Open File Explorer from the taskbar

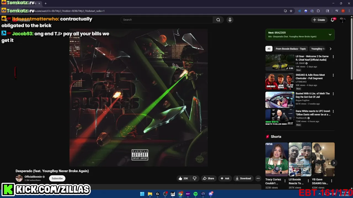[x=150, y=194]
